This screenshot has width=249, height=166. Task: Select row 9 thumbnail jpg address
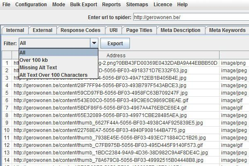pos(108,123)
